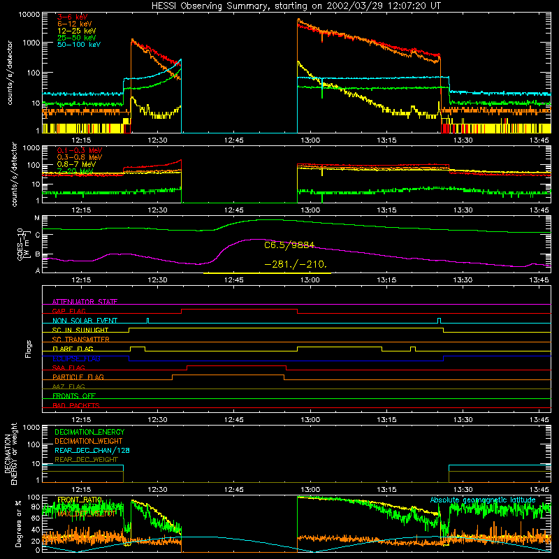This screenshot has width=559, height=559.
Task: Click the 12:45 time label below GOES panel
Action: [x=234, y=280]
